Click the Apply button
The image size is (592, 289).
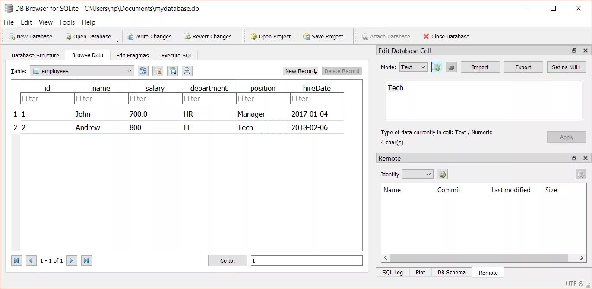[x=567, y=137]
